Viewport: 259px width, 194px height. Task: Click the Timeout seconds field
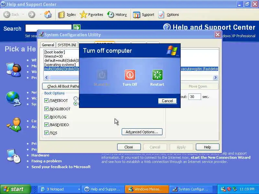pyautogui.click(x=195, y=97)
